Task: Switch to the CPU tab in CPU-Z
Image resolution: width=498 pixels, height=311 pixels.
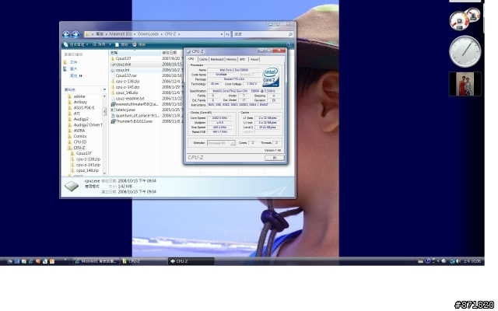Action: click(x=191, y=59)
